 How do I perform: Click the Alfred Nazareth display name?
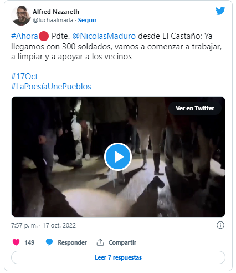tap(56, 12)
